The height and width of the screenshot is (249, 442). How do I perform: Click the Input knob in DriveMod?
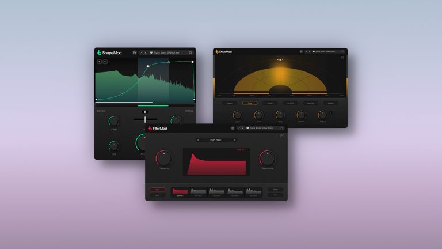(x=237, y=115)
